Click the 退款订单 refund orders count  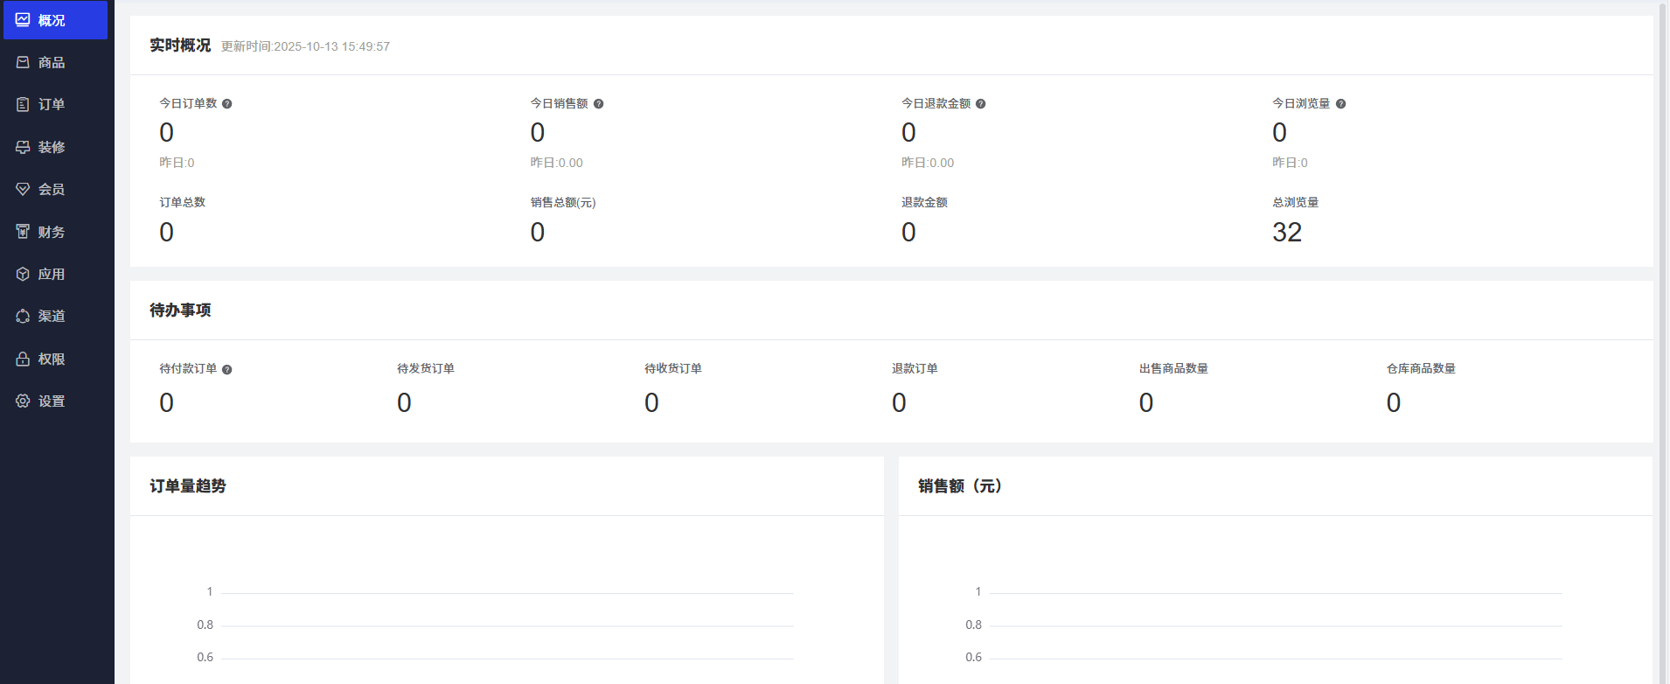(899, 402)
